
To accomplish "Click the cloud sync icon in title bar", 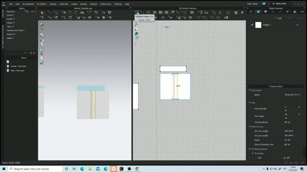I will tap(264, 4).
